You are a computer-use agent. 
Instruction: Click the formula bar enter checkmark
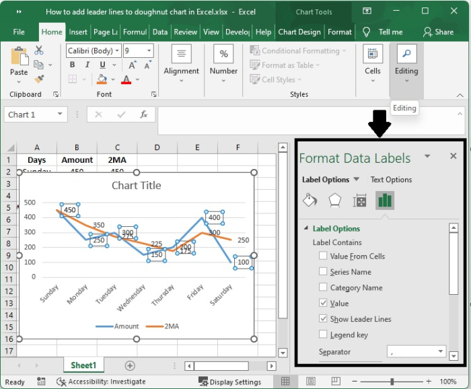[x=121, y=114]
